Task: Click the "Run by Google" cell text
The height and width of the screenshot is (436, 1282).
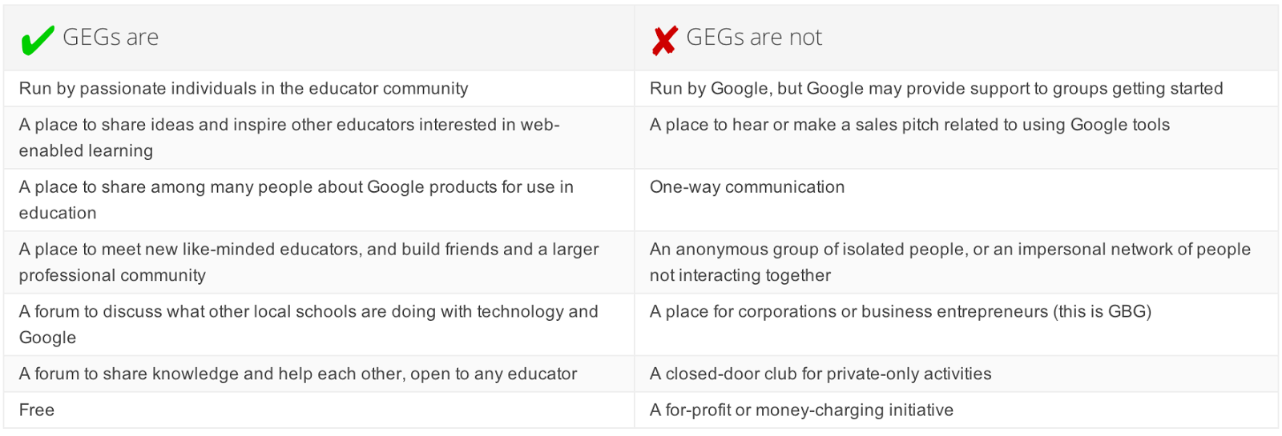Action: 936,89
